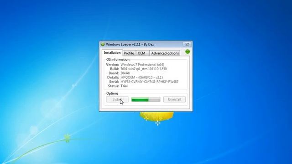Image resolution: width=292 pixels, height=164 pixels.
Task: Click the Uninstall button
Action: tap(174, 99)
